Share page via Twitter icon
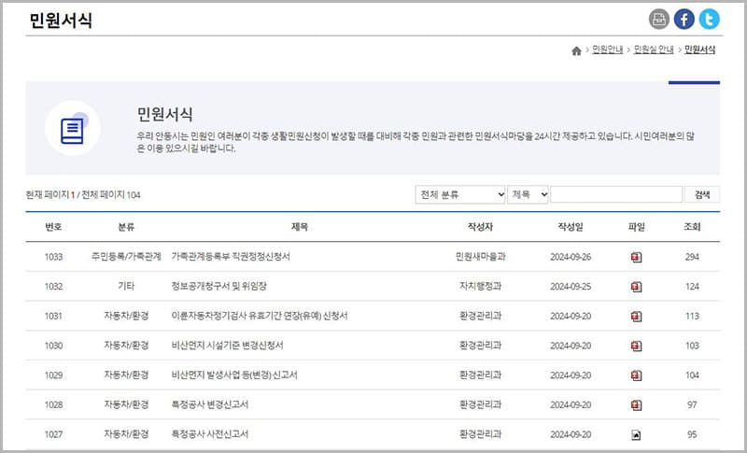Screen dimensions: 747x453 [x=710, y=19]
